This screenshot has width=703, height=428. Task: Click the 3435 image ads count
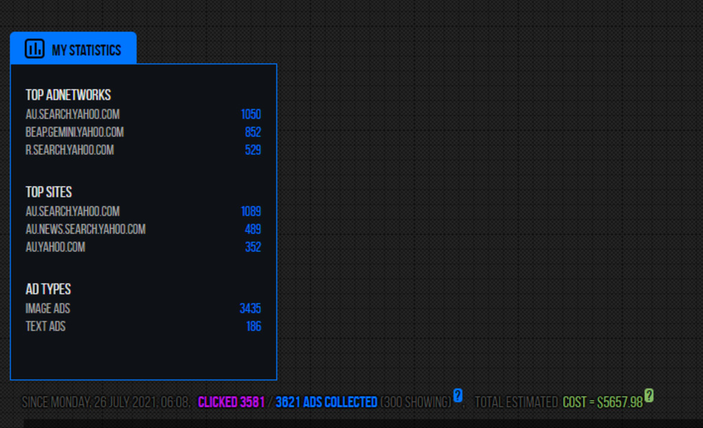pyautogui.click(x=250, y=309)
